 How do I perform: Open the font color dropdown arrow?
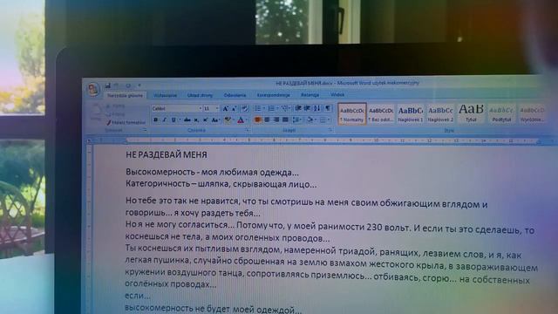(x=247, y=120)
